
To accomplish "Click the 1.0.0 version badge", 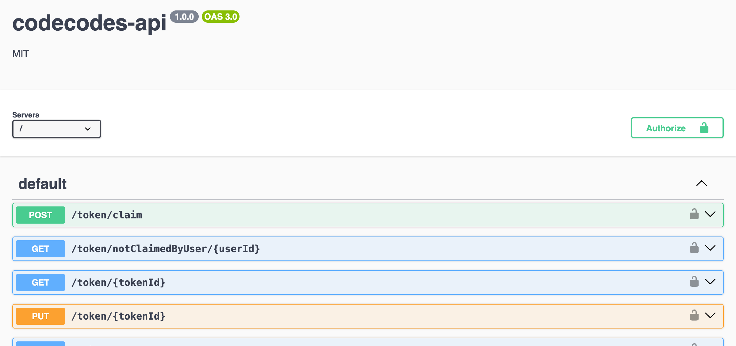I will coord(184,17).
